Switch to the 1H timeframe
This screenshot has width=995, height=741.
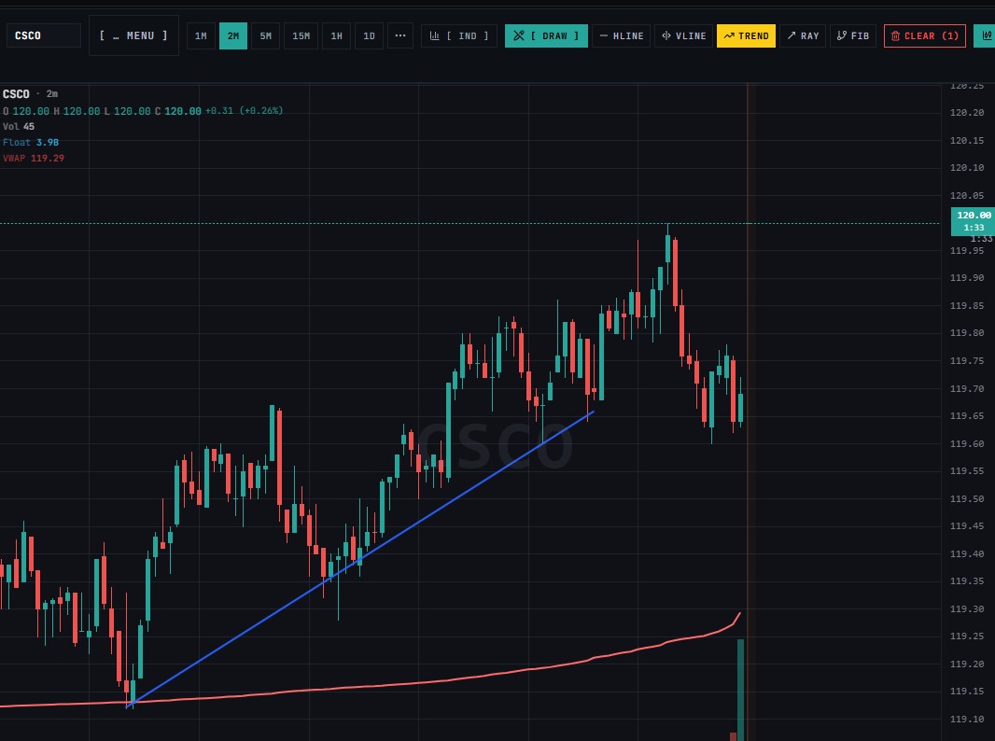pyautogui.click(x=336, y=35)
